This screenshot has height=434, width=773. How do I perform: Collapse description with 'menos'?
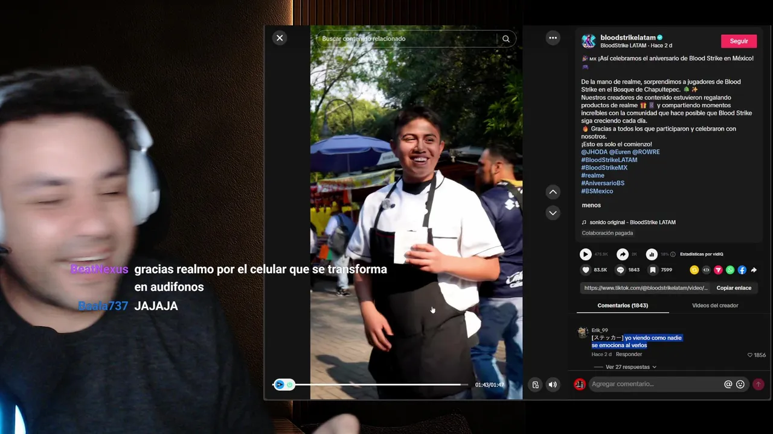click(x=591, y=206)
